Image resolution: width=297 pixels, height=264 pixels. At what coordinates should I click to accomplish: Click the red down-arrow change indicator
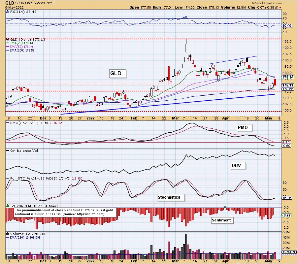click(x=280, y=8)
